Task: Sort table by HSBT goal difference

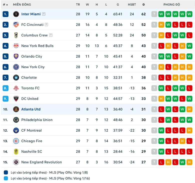Action: click(x=132, y=5)
